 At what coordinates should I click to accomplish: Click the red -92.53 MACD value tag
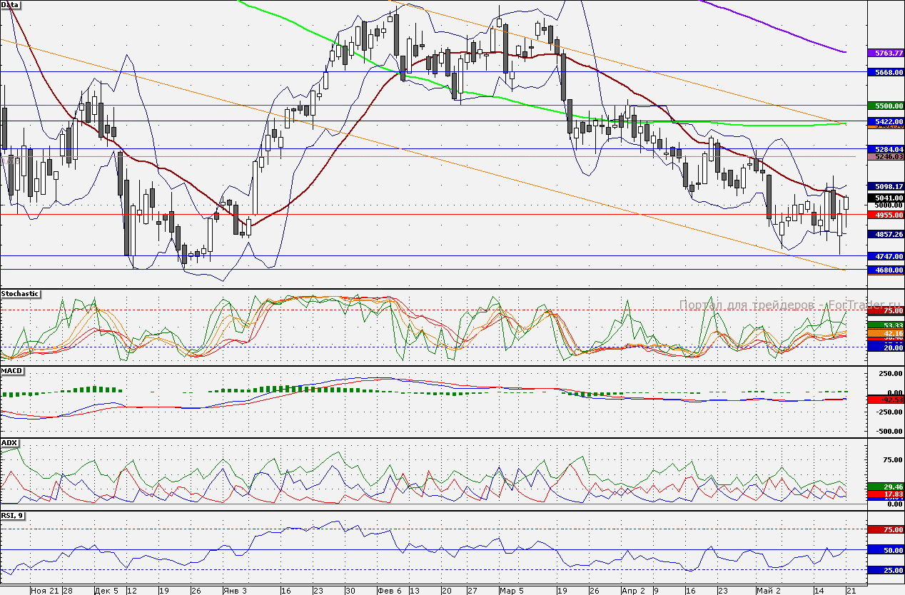pyautogui.click(x=884, y=400)
